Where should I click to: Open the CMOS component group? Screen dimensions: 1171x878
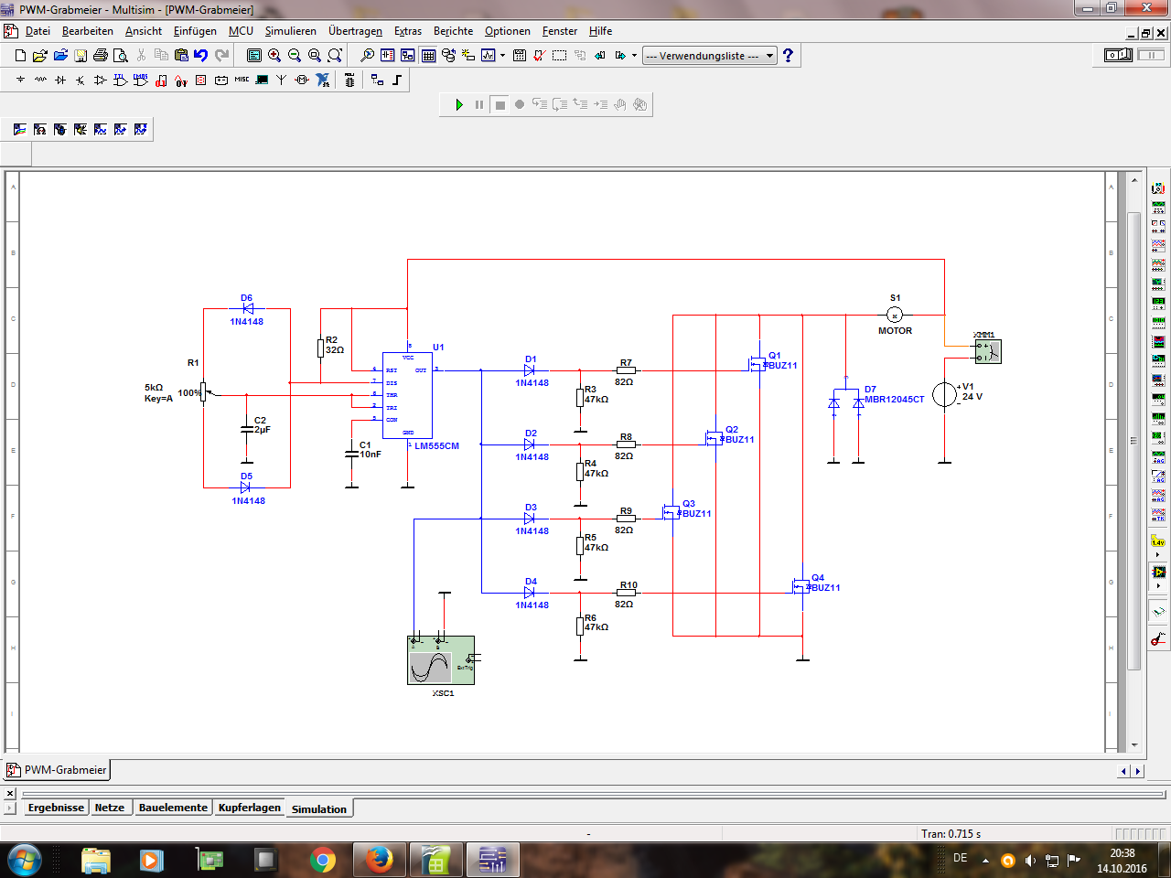tap(141, 80)
